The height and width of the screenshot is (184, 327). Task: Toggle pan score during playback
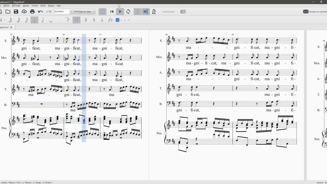(145, 11)
